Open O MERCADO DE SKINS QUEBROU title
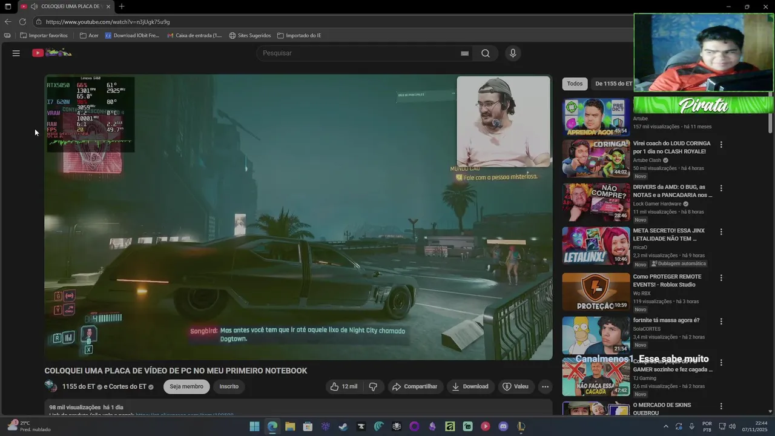Image resolution: width=775 pixels, height=436 pixels. pyautogui.click(x=662, y=409)
